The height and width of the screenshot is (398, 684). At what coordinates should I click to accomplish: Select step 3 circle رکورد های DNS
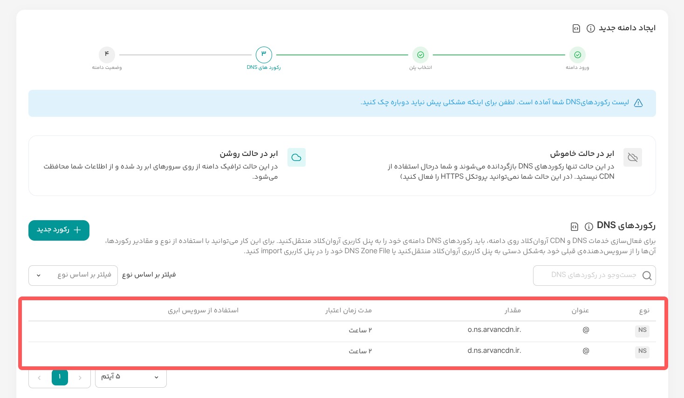[x=264, y=55]
